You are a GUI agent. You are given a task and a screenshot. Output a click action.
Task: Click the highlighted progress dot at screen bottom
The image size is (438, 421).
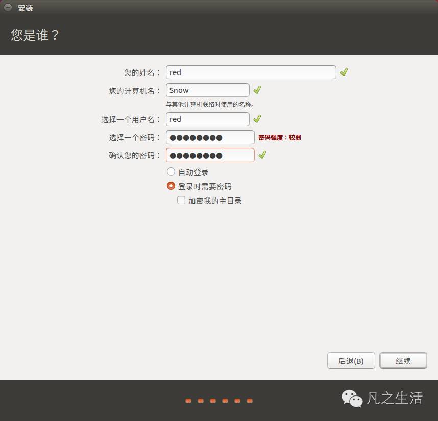(x=188, y=401)
